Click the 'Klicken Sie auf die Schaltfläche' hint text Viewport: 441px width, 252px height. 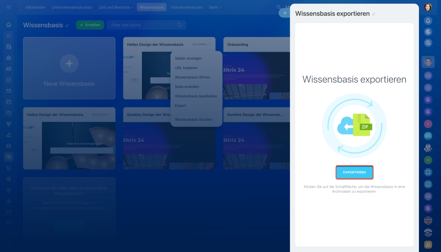click(x=354, y=189)
